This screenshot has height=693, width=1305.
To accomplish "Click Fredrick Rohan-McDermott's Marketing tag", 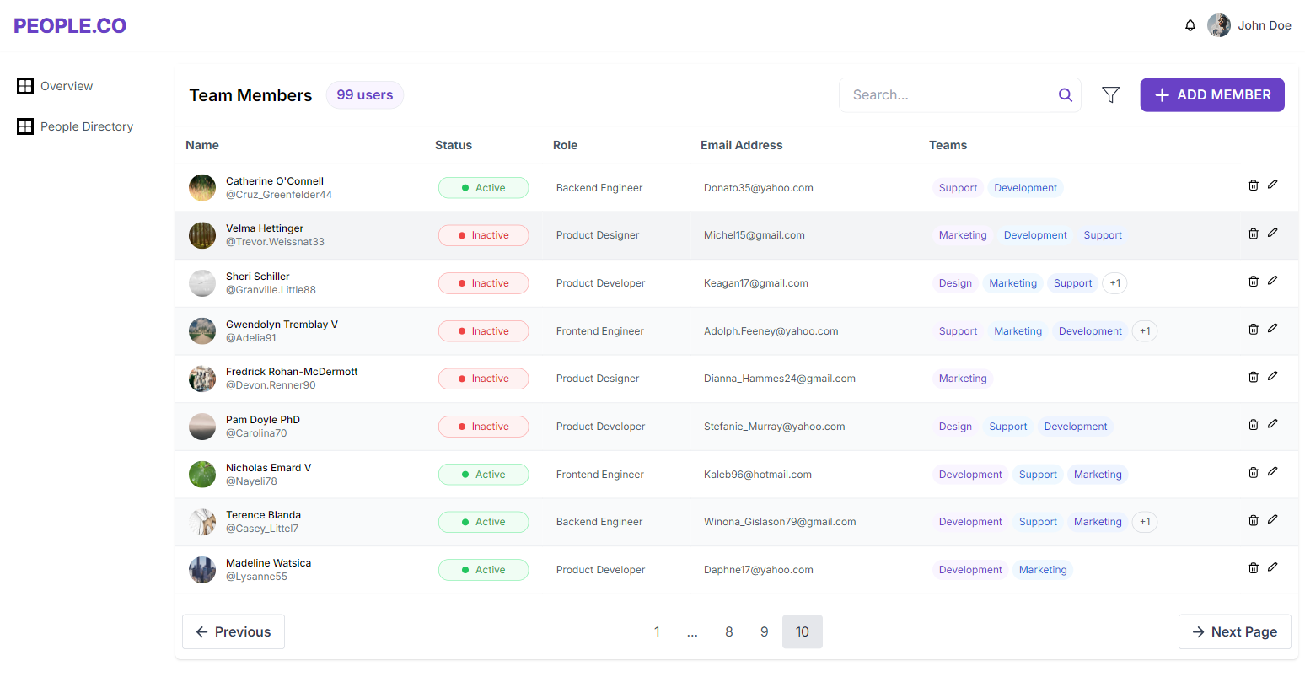I will [x=963, y=379].
